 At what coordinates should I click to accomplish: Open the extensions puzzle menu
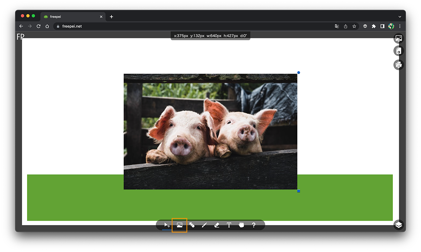(373, 26)
